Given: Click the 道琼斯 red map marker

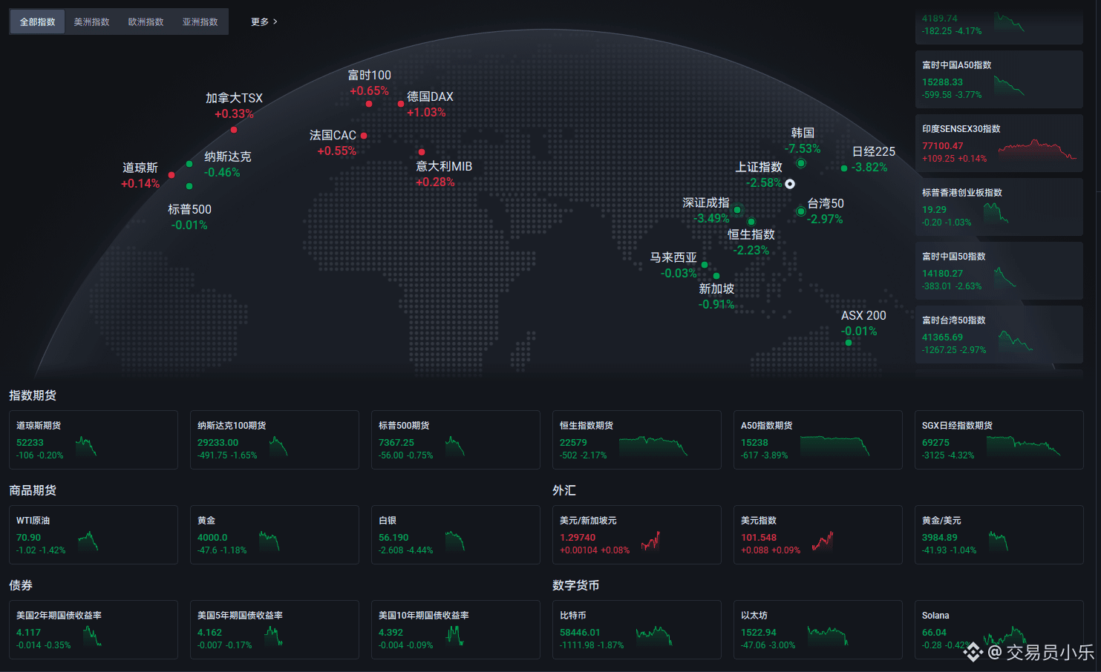Looking at the screenshot, I should tap(171, 175).
